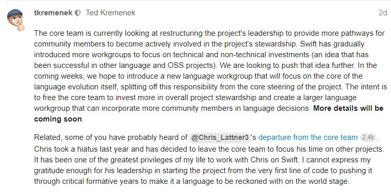
Task: Click the opening words The core team
Action: (x=53, y=33)
